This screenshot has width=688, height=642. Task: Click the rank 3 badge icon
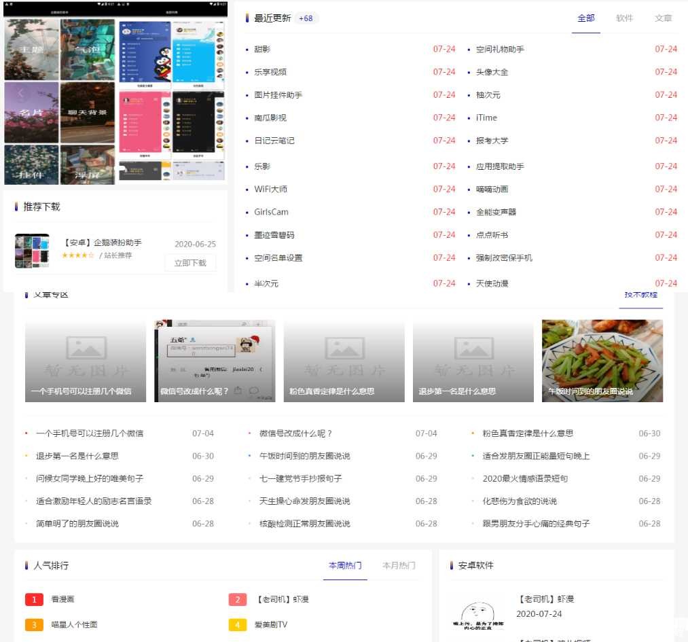34,625
